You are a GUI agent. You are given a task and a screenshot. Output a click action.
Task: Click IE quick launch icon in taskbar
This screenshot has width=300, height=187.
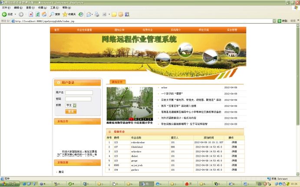(x=24, y=184)
